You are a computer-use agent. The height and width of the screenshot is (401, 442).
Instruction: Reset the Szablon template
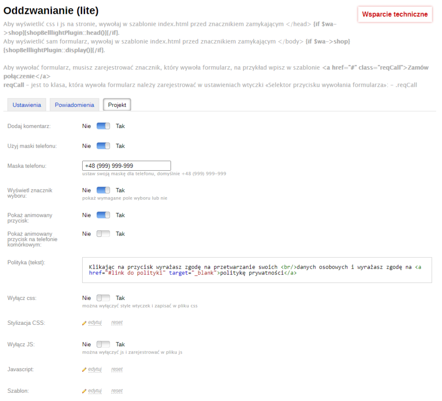coord(117,391)
